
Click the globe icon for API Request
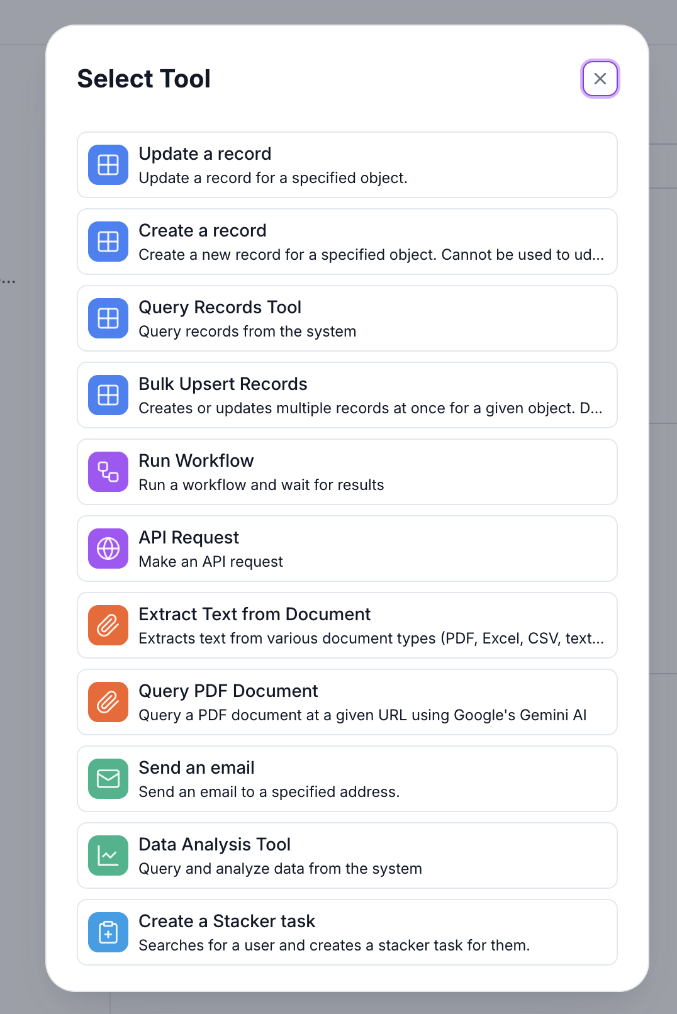[x=108, y=549]
